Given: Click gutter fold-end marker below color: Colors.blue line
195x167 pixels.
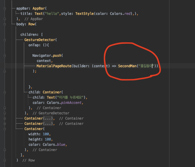Looking at the screenshot, I should click(x=5, y=150).
